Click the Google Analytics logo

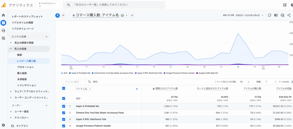coord(3,5)
